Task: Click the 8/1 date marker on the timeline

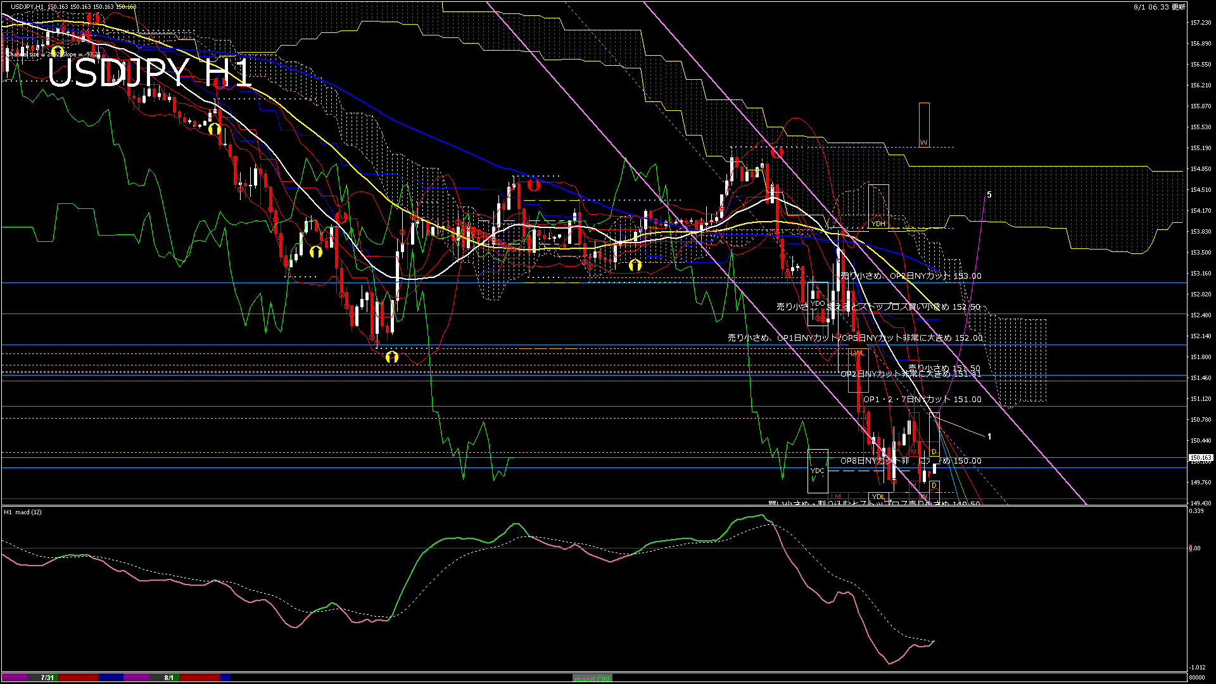Action: [x=168, y=678]
